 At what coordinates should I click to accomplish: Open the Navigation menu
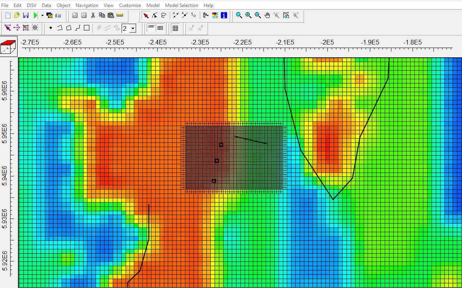87,5
